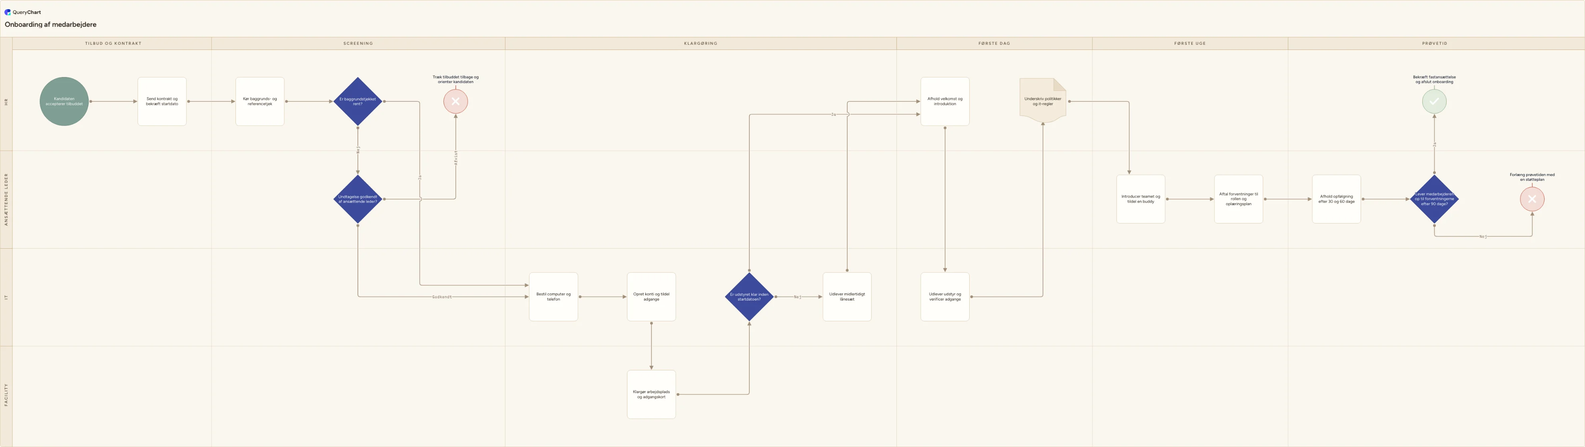This screenshot has width=1585, height=447.
Task: Select the document shape 'Underskriv politikker og it-regler'
Action: click(x=1043, y=101)
